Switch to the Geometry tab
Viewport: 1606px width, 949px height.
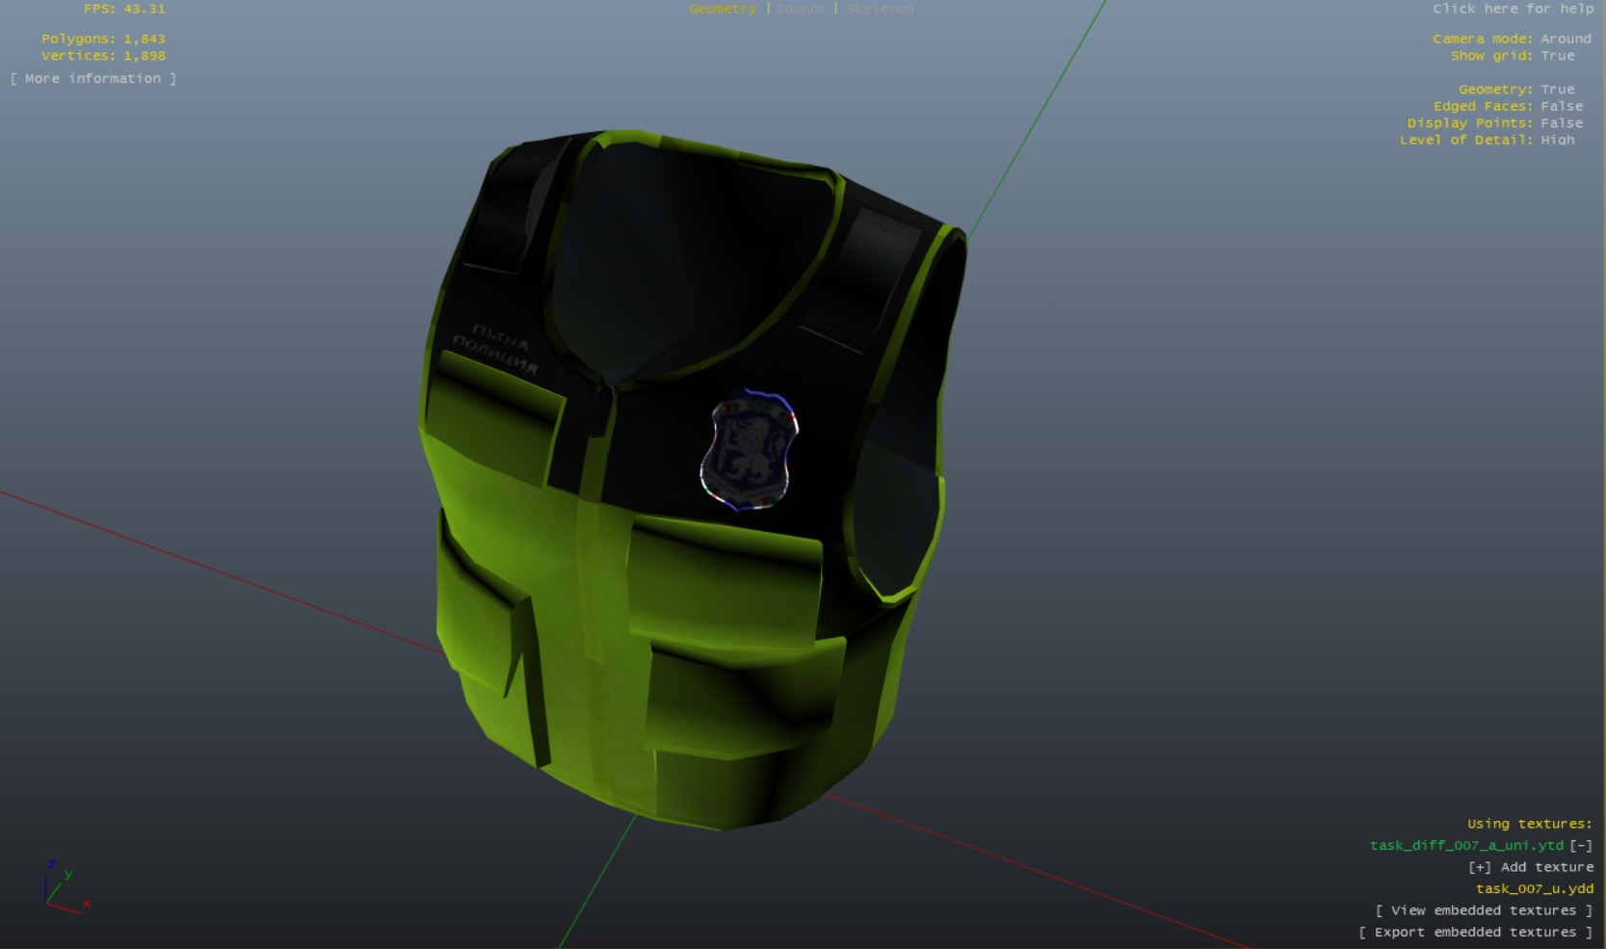click(723, 9)
